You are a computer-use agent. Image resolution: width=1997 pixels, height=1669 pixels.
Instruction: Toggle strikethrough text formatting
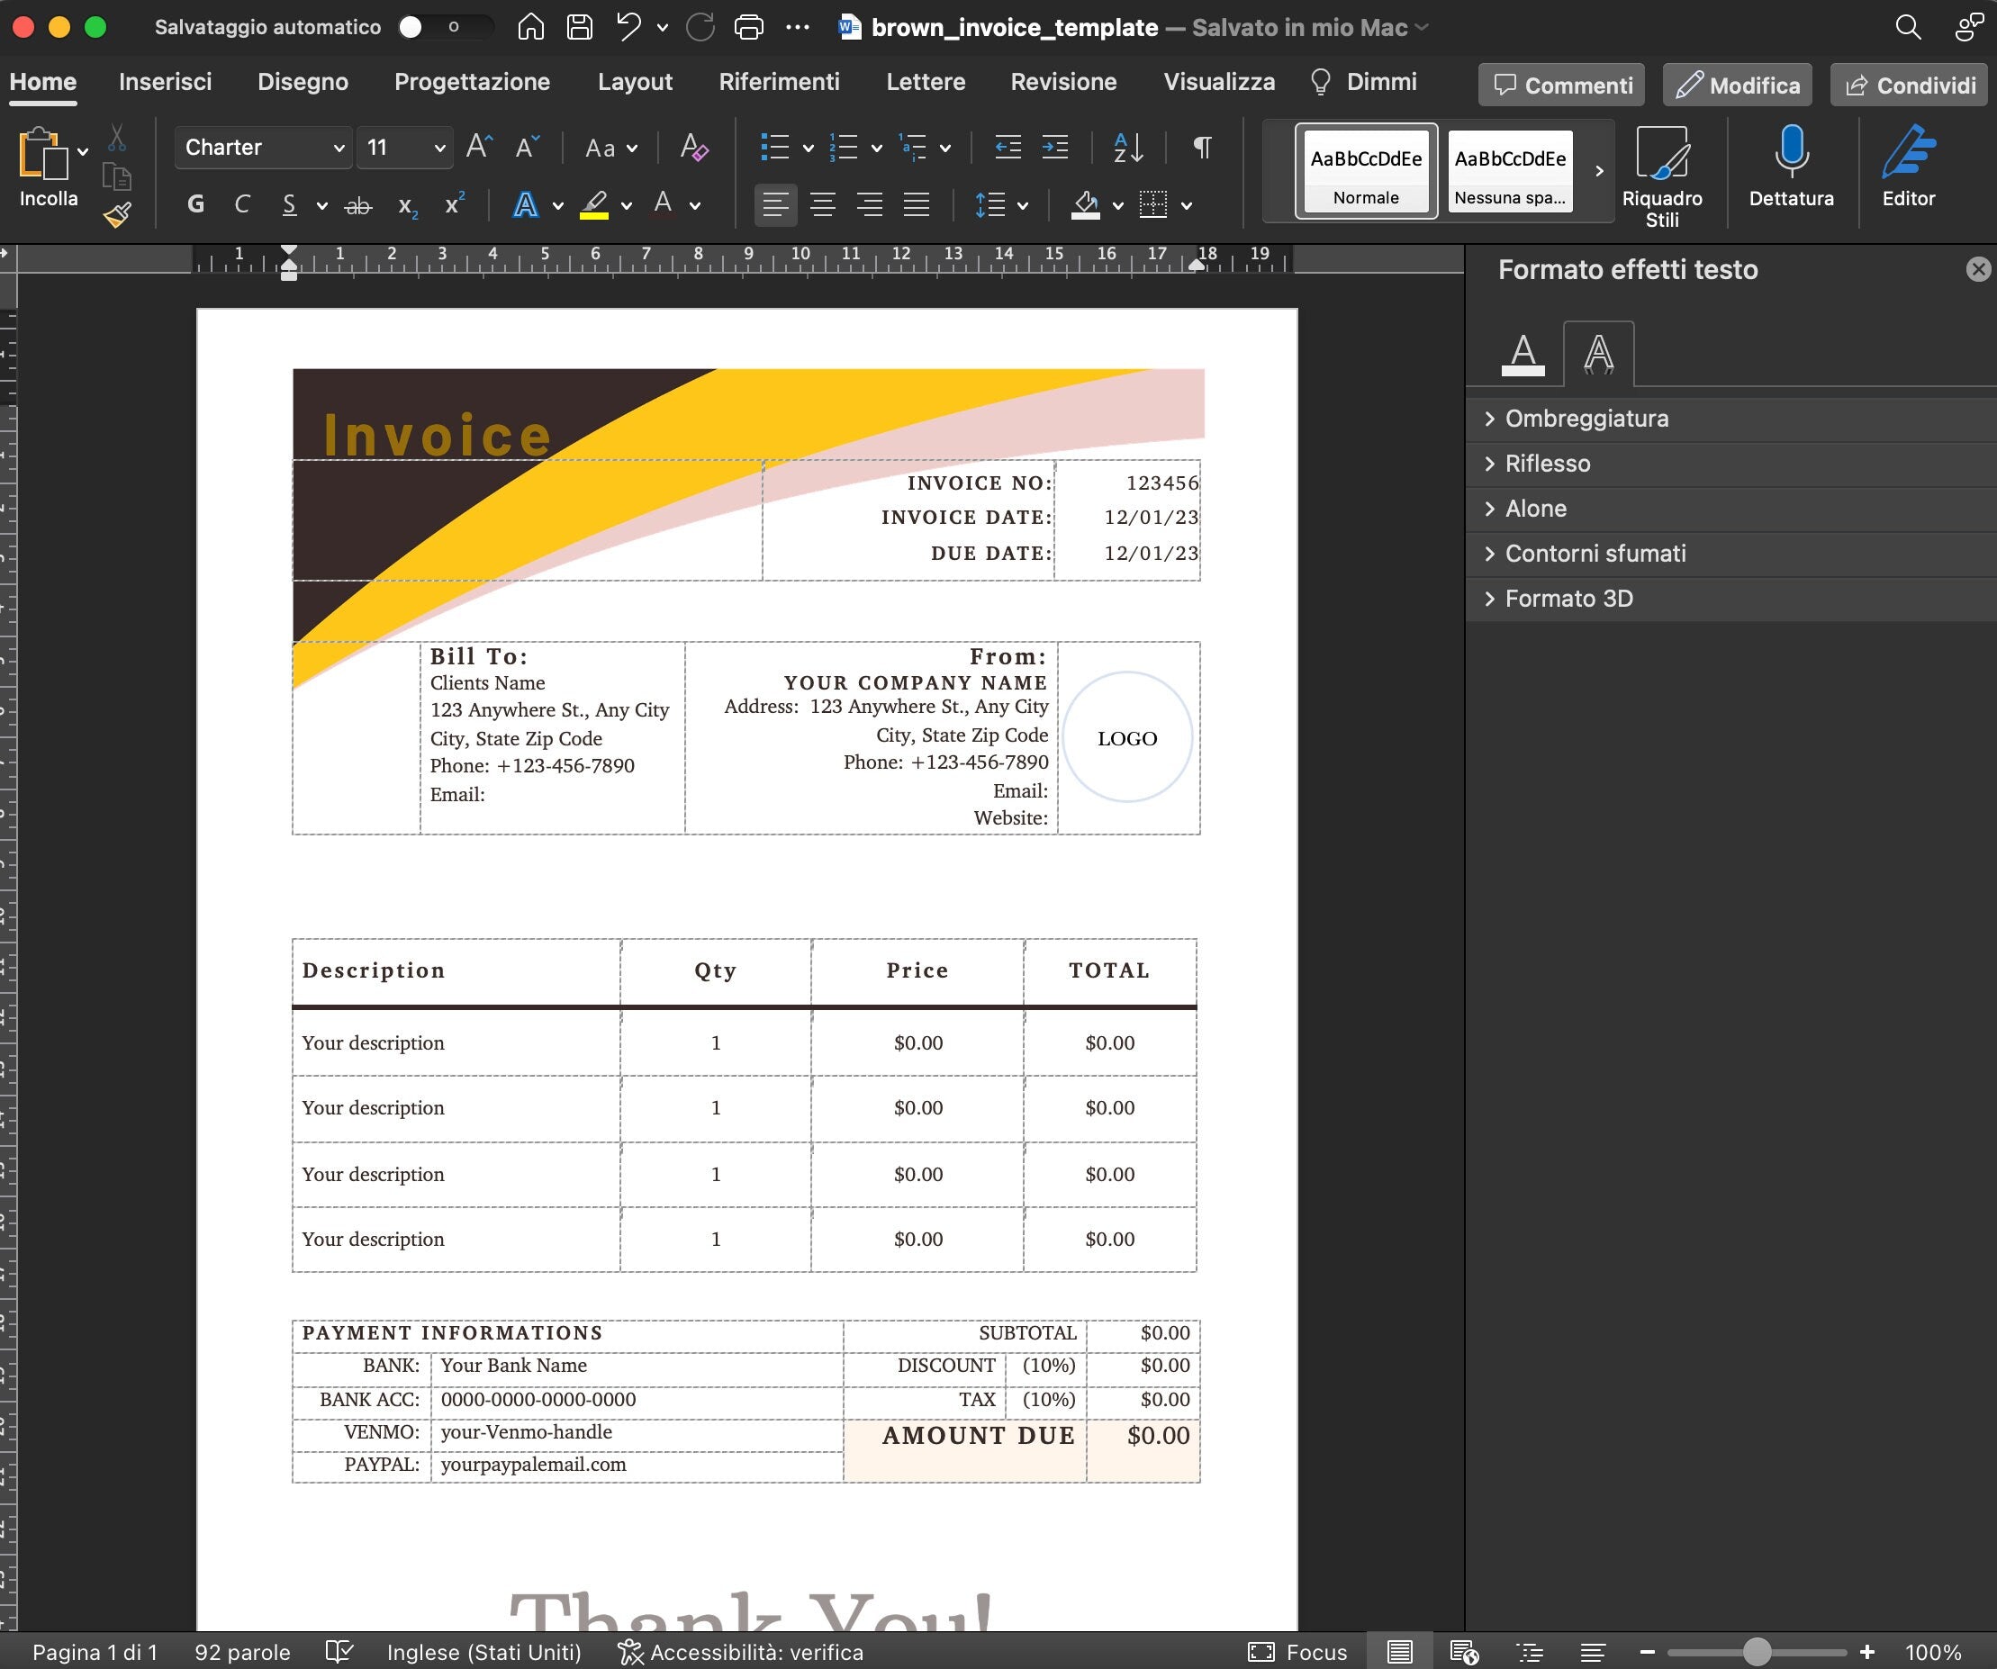tap(357, 204)
